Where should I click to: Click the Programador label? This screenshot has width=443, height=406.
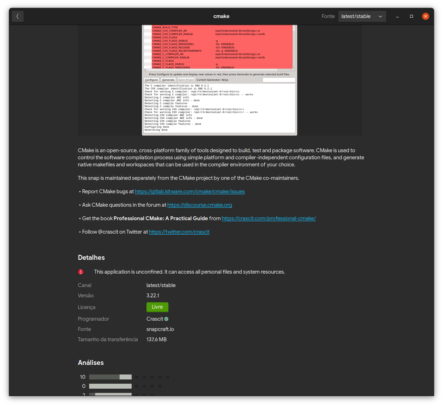pos(93,319)
